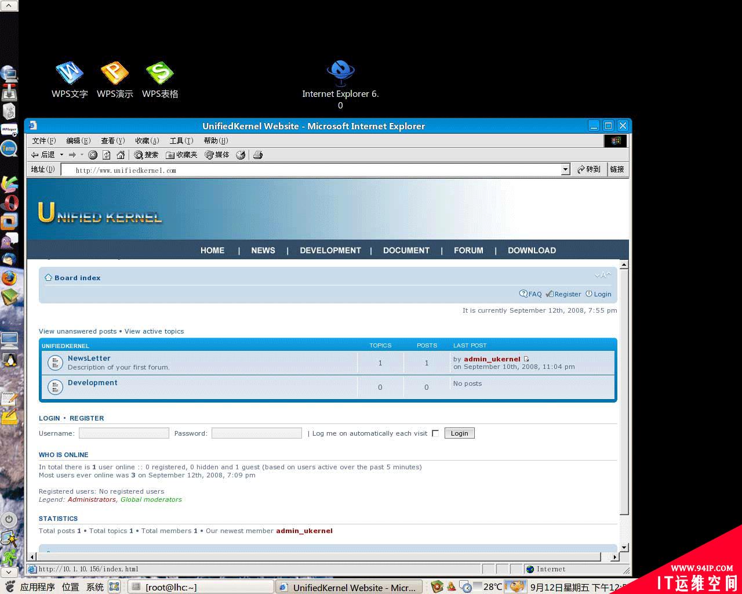Click the Password input field

(x=257, y=433)
